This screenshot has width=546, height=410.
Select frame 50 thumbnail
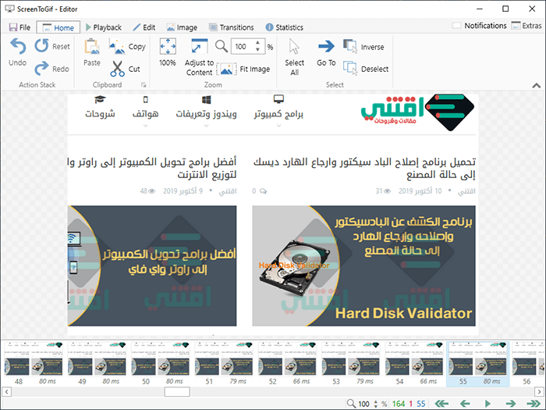click(x=161, y=364)
